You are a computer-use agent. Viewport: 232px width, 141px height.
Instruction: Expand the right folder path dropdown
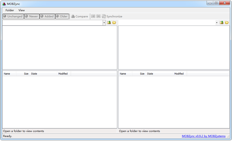(217, 23)
